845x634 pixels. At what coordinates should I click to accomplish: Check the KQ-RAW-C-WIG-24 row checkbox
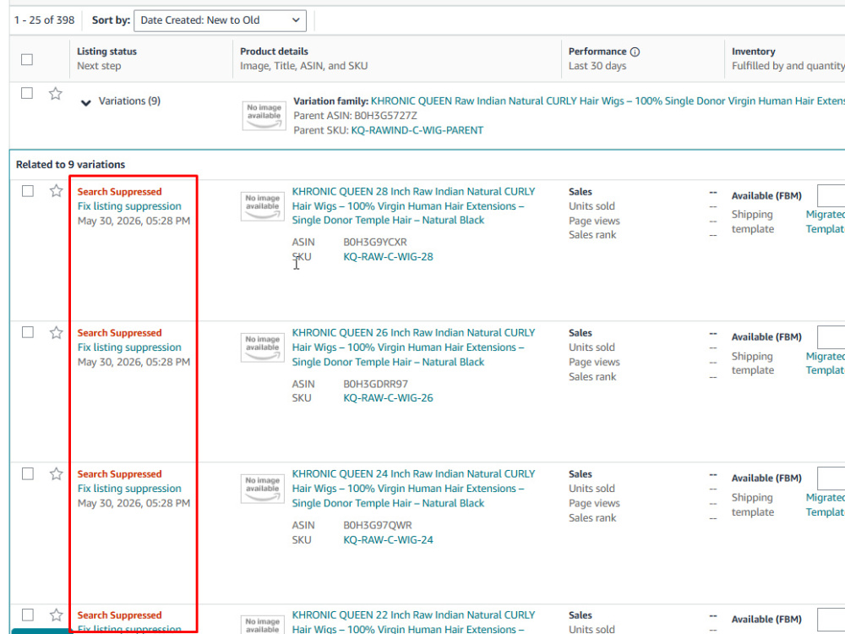pyautogui.click(x=28, y=473)
